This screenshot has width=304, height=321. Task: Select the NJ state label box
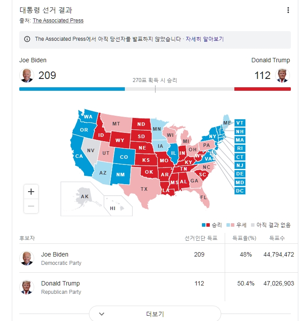[240, 165]
